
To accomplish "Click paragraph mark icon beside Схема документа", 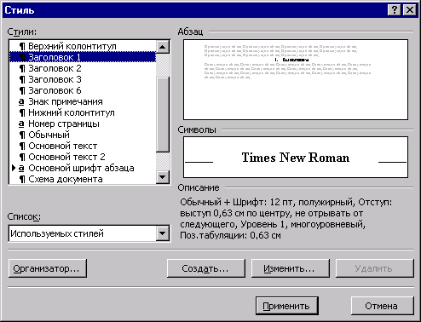I will tap(22, 179).
